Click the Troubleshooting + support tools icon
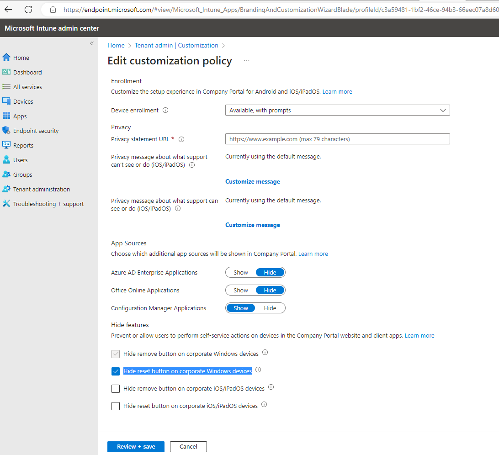499x455 pixels. pyautogui.click(x=6, y=203)
